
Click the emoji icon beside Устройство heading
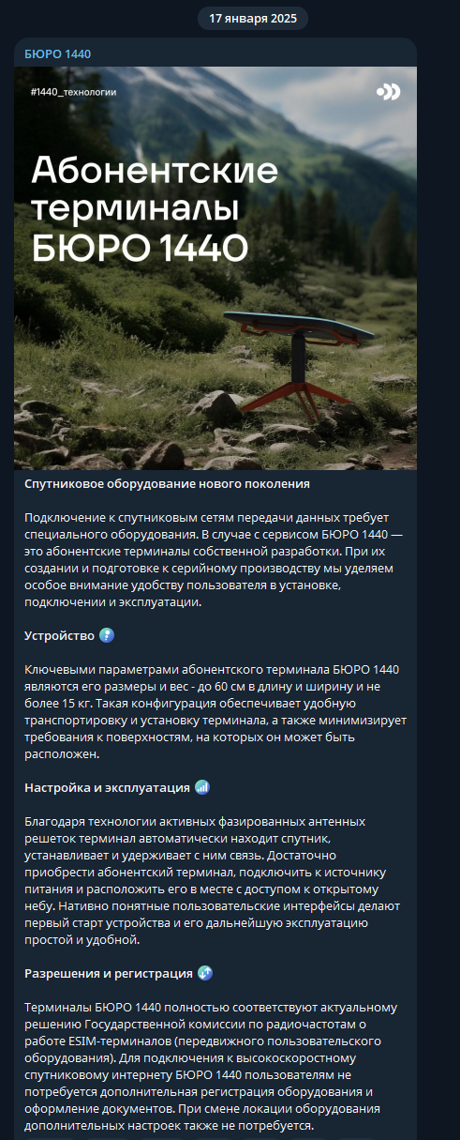point(107,636)
